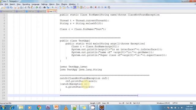Open the Plugins menu
196x110 pixels.
tap(64, 4)
